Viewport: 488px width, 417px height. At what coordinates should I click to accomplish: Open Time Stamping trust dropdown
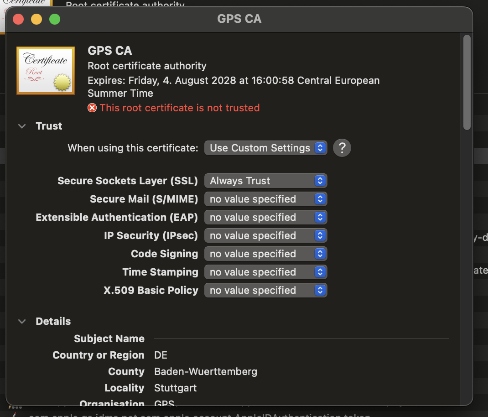(x=265, y=272)
